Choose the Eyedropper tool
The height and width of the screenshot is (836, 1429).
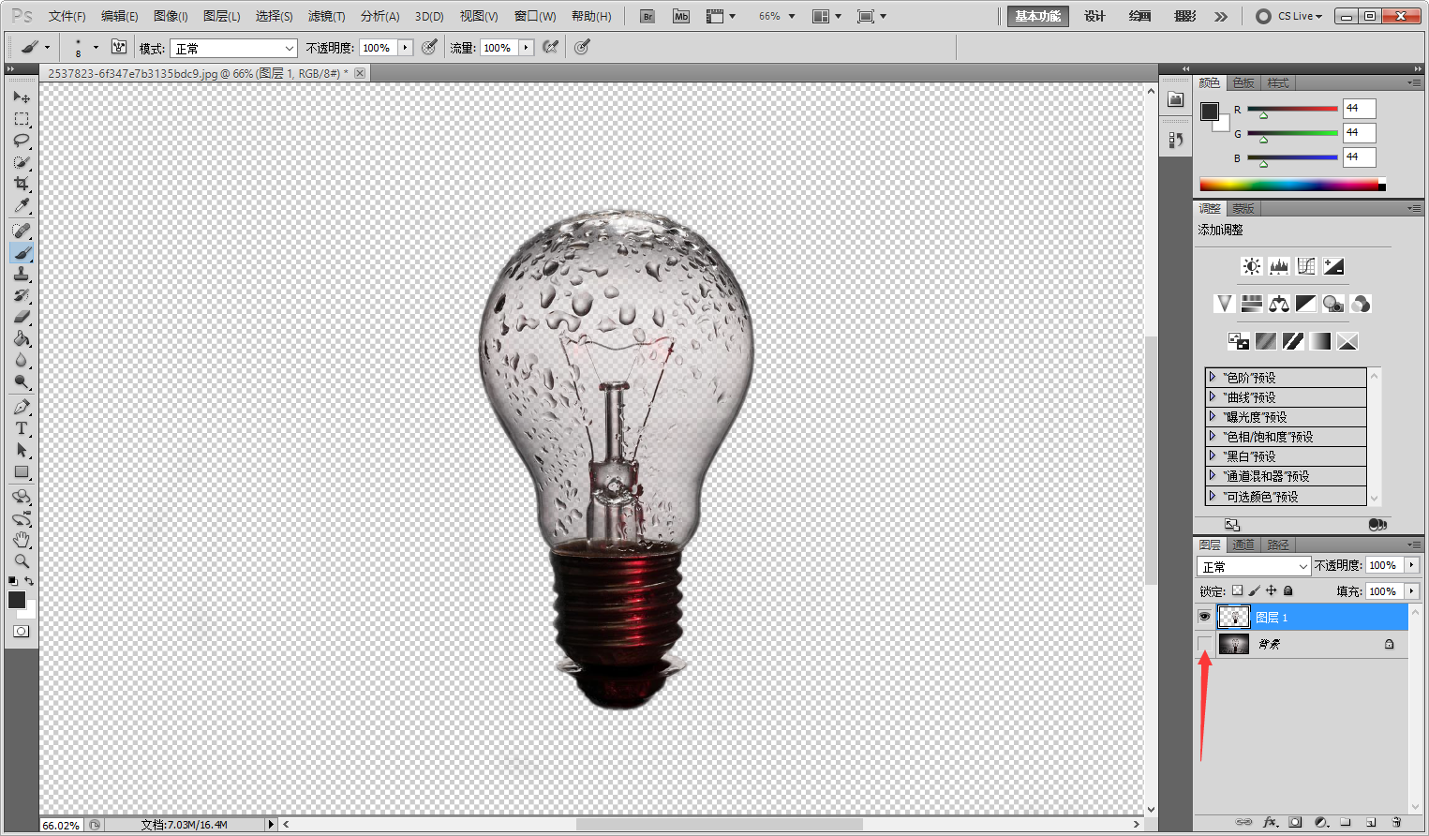pyautogui.click(x=22, y=206)
